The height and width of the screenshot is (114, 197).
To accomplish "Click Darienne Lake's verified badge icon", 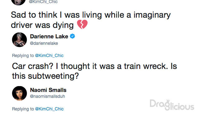I will (x=72, y=36).
